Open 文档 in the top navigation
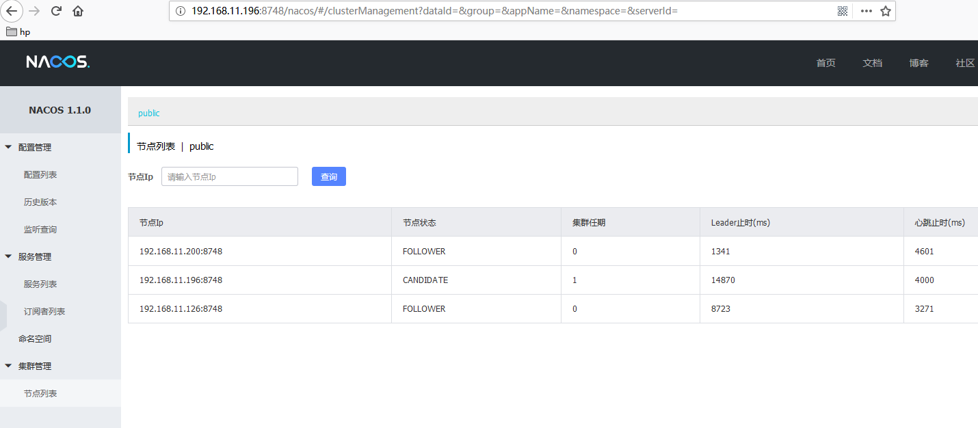The image size is (978, 428). tap(872, 63)
